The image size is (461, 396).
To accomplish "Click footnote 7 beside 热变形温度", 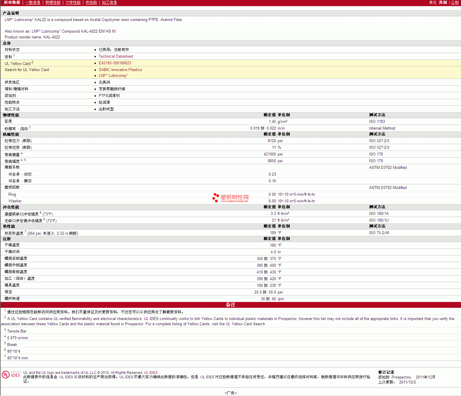I will coord(25,232).
